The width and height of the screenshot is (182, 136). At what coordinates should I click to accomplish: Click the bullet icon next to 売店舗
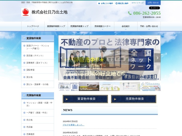[x=24, y=127]
